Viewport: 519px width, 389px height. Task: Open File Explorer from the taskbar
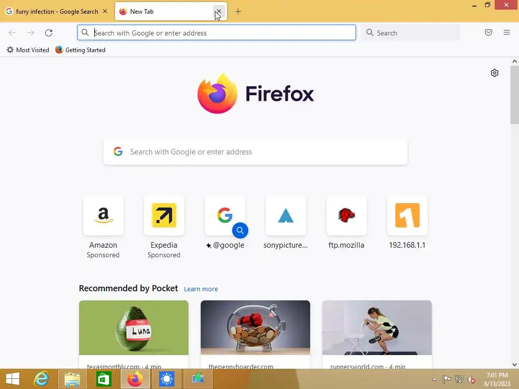tap(72, 379)
